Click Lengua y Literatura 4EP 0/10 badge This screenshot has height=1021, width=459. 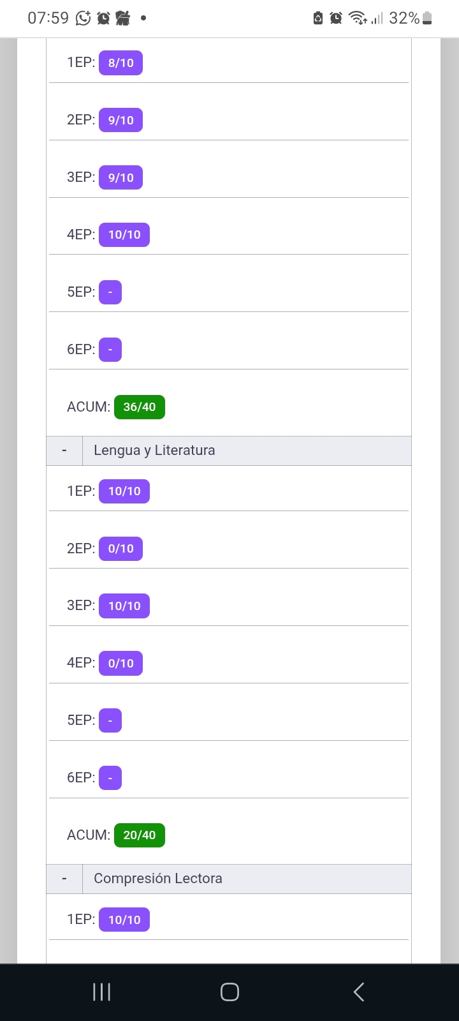pos(120,664)
